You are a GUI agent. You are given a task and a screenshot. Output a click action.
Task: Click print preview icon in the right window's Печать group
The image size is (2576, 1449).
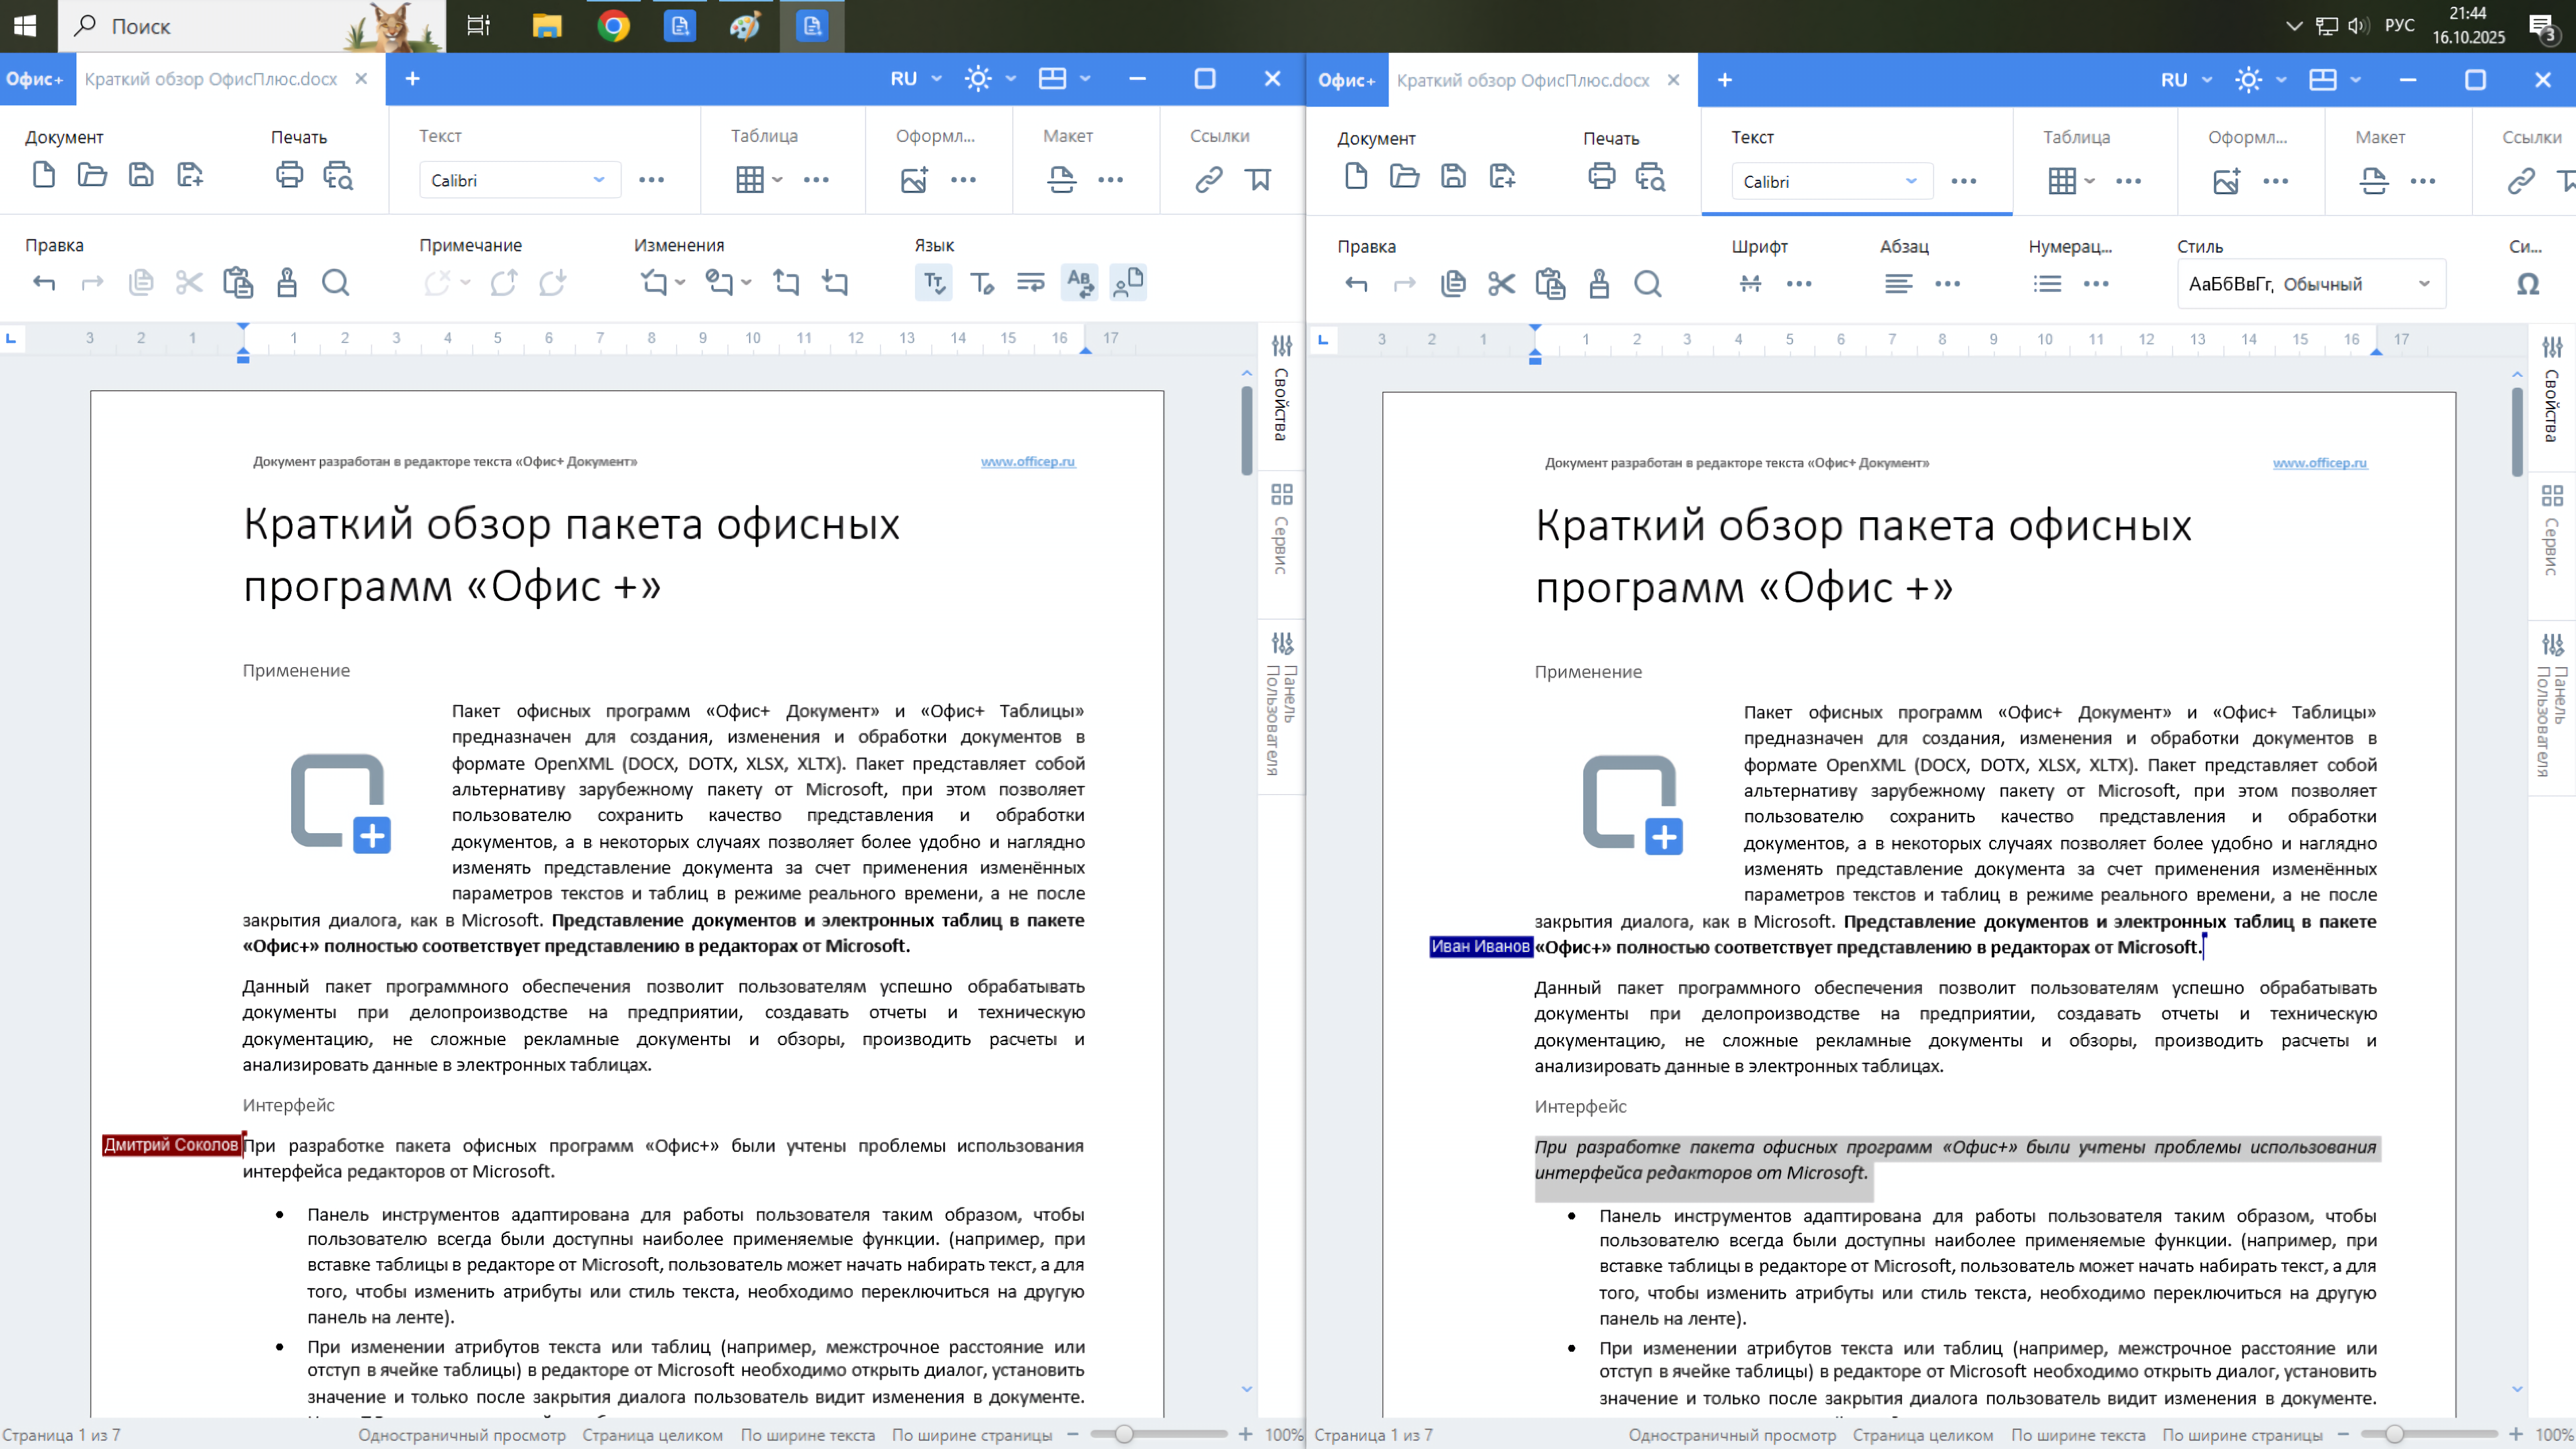coord(1650,178)
